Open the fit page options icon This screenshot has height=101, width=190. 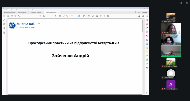79,16
